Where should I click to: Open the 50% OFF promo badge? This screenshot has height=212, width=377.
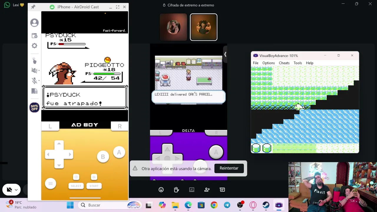(34, 107)
